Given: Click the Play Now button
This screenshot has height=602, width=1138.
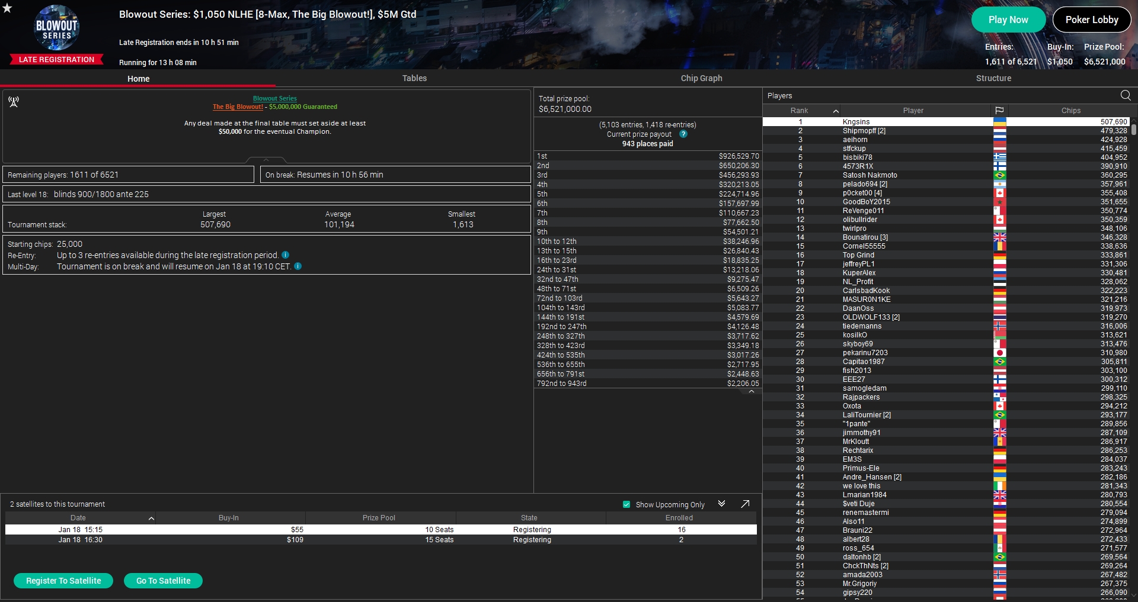Looking at the screenshot, I should coord(1008,20).
